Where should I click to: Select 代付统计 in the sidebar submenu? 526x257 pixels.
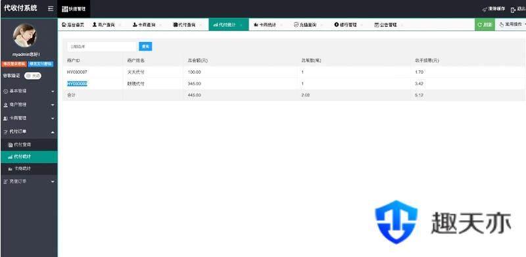point(29,156)
